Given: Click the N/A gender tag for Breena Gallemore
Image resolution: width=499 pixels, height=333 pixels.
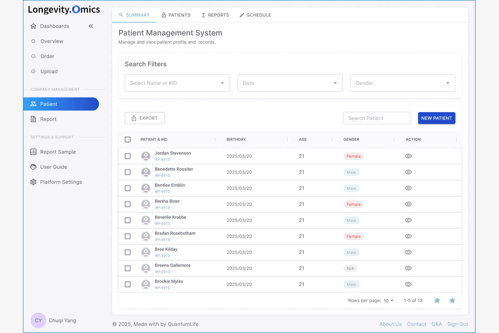Looking at the screenshot, I should [350, 268].
